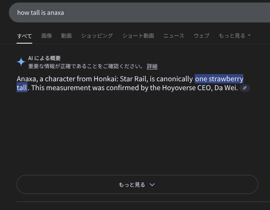The height and width of the screenshot is (210, 270).
Task: Click the highlighted 'one strawberry' text
Action: 219,79
